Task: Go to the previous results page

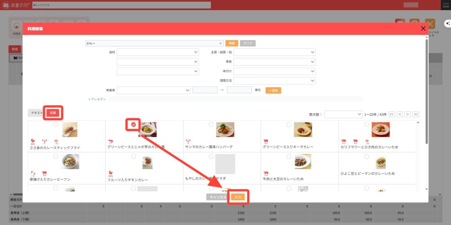Action: [399, 114]
